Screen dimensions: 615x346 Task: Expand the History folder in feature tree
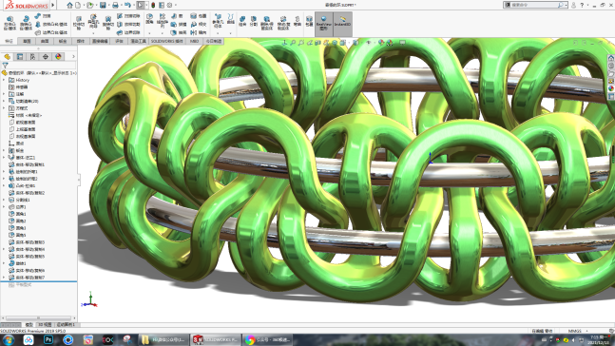[x=4, y=80]
